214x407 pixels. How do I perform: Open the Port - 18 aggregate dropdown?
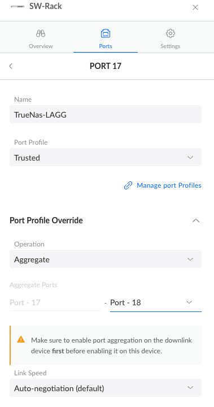156,302
